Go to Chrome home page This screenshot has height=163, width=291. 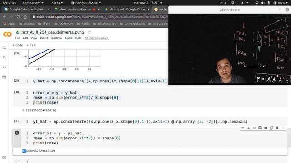click(x=25, y=17)
